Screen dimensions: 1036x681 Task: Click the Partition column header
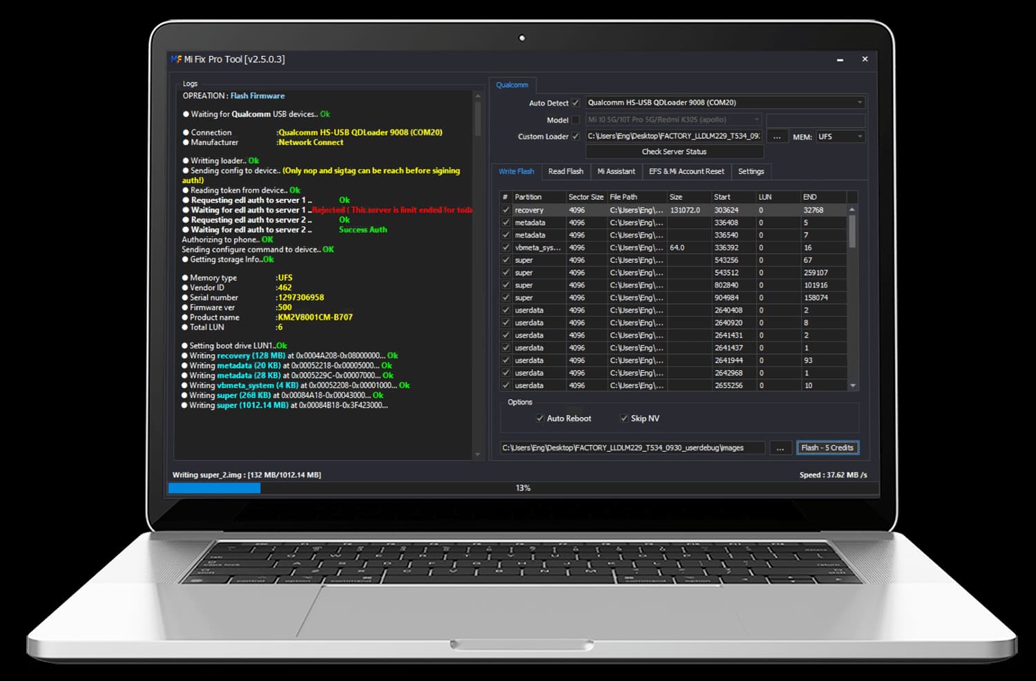coord(539,197)
